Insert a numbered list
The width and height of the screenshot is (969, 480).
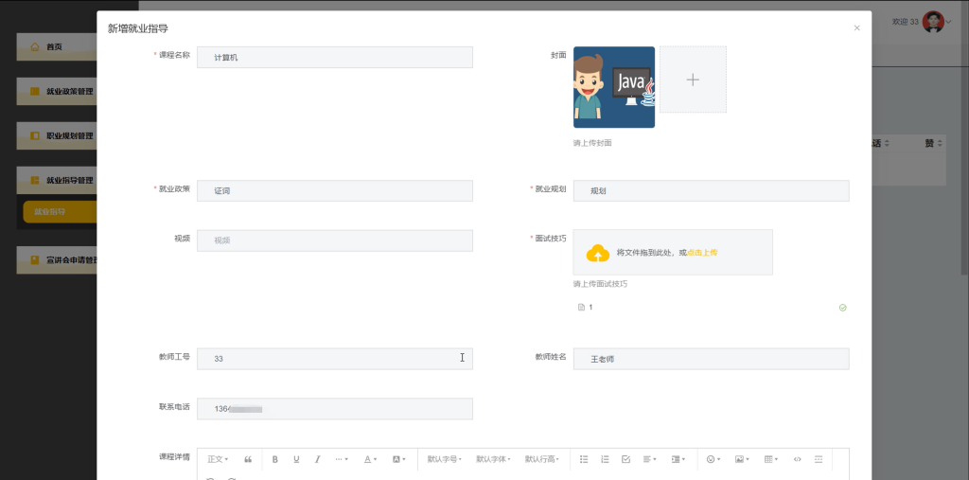pyautogui.click(x=605, y=459)
